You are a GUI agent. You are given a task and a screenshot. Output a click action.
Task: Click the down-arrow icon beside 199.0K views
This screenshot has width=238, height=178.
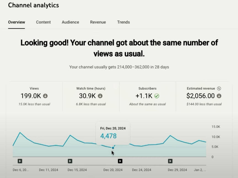[x=45, y=96]
